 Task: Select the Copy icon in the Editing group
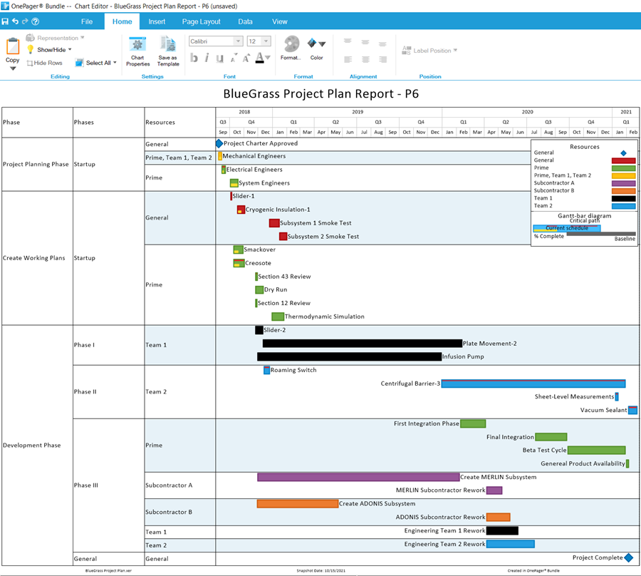(x=11, y=47)
